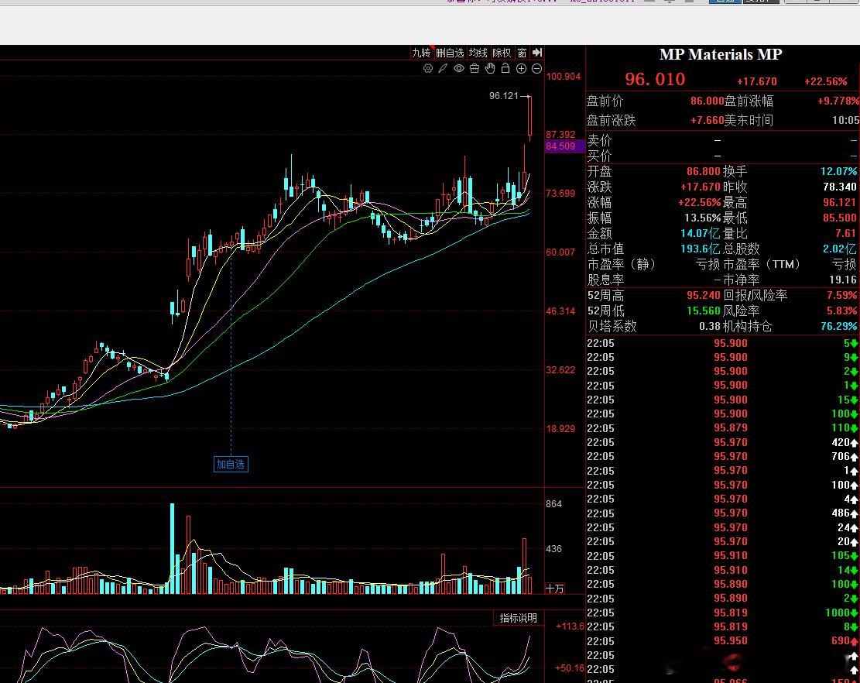Open 指标说明 indicator description
860x683 pixels.
coord(519,618)
